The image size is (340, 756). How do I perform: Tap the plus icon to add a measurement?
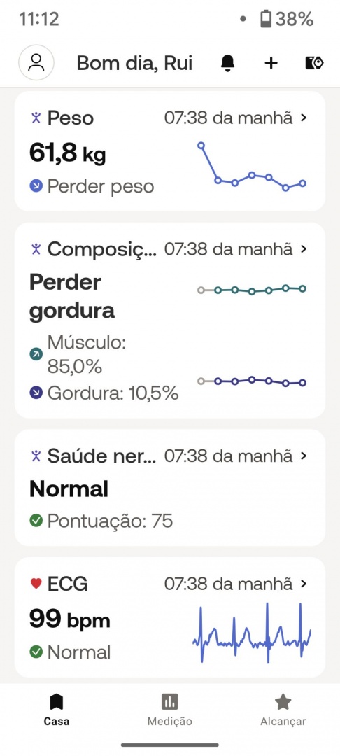(x=271, y=63)
